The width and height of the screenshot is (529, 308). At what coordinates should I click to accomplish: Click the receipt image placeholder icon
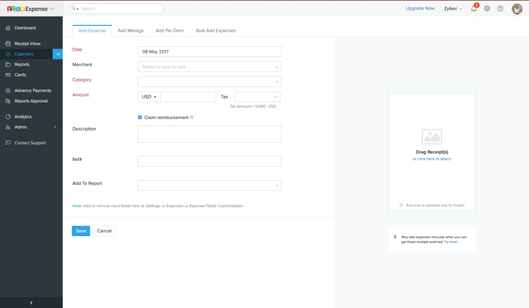tap(432, 137)
